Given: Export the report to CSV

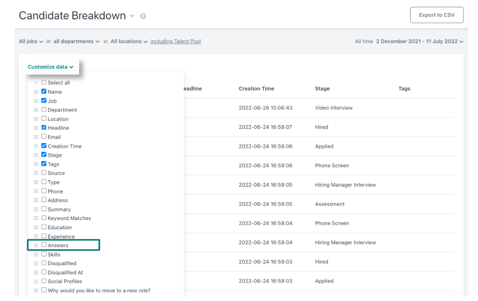Looking at the screenshot, I should point(437,15).
